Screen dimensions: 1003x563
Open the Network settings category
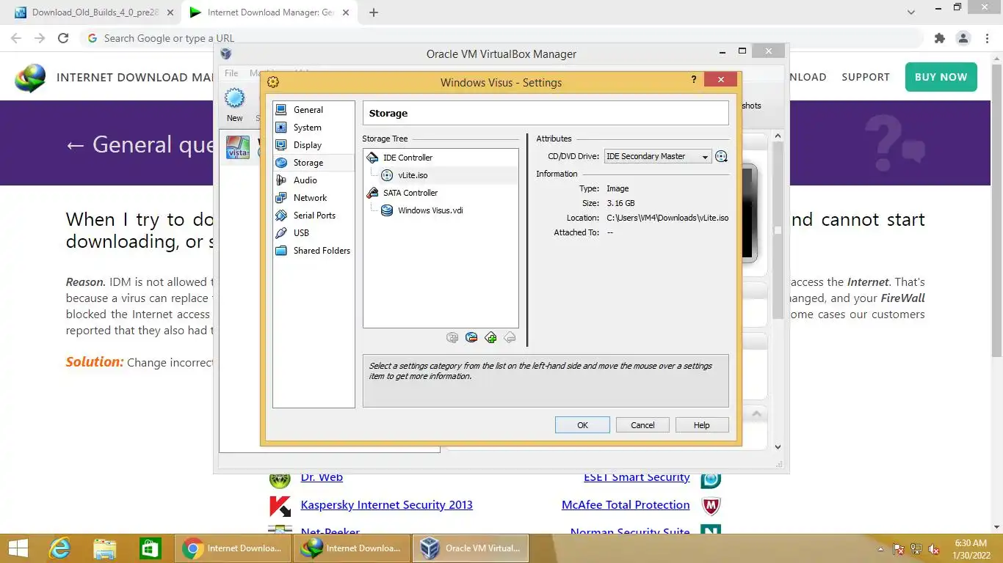point(314,198)
